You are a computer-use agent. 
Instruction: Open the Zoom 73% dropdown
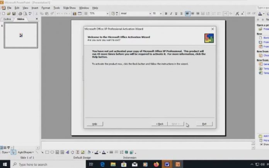pos(107,14)
